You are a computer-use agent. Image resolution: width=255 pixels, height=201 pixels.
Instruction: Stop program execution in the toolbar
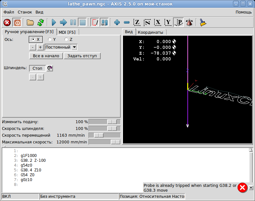(82, 23)
